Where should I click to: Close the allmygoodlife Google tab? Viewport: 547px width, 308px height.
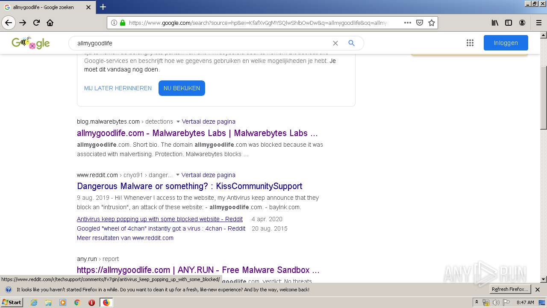pyautogui.click(x=88, y=7)
